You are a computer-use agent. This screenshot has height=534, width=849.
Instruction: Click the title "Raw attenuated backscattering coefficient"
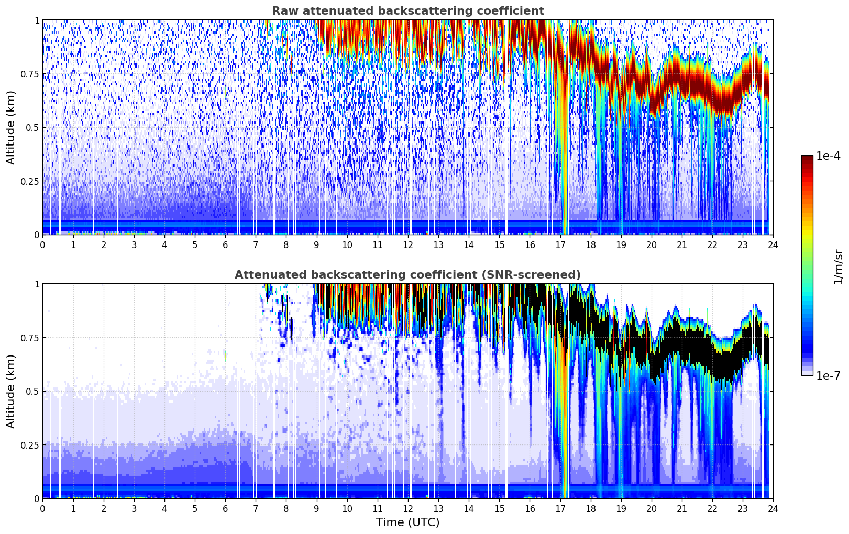[407, 11]
